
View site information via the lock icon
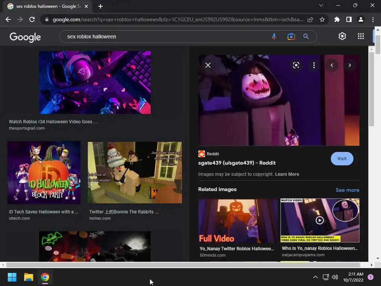point(47,19)
